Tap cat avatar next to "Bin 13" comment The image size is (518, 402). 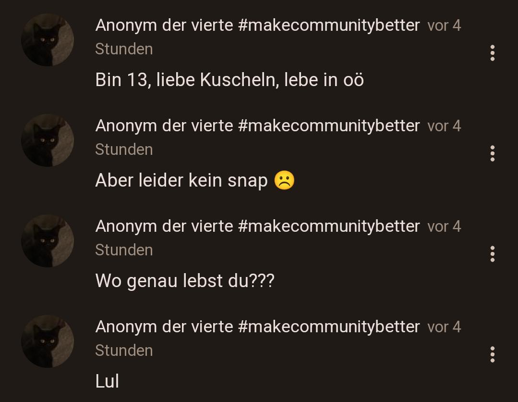tap(48, 40)
